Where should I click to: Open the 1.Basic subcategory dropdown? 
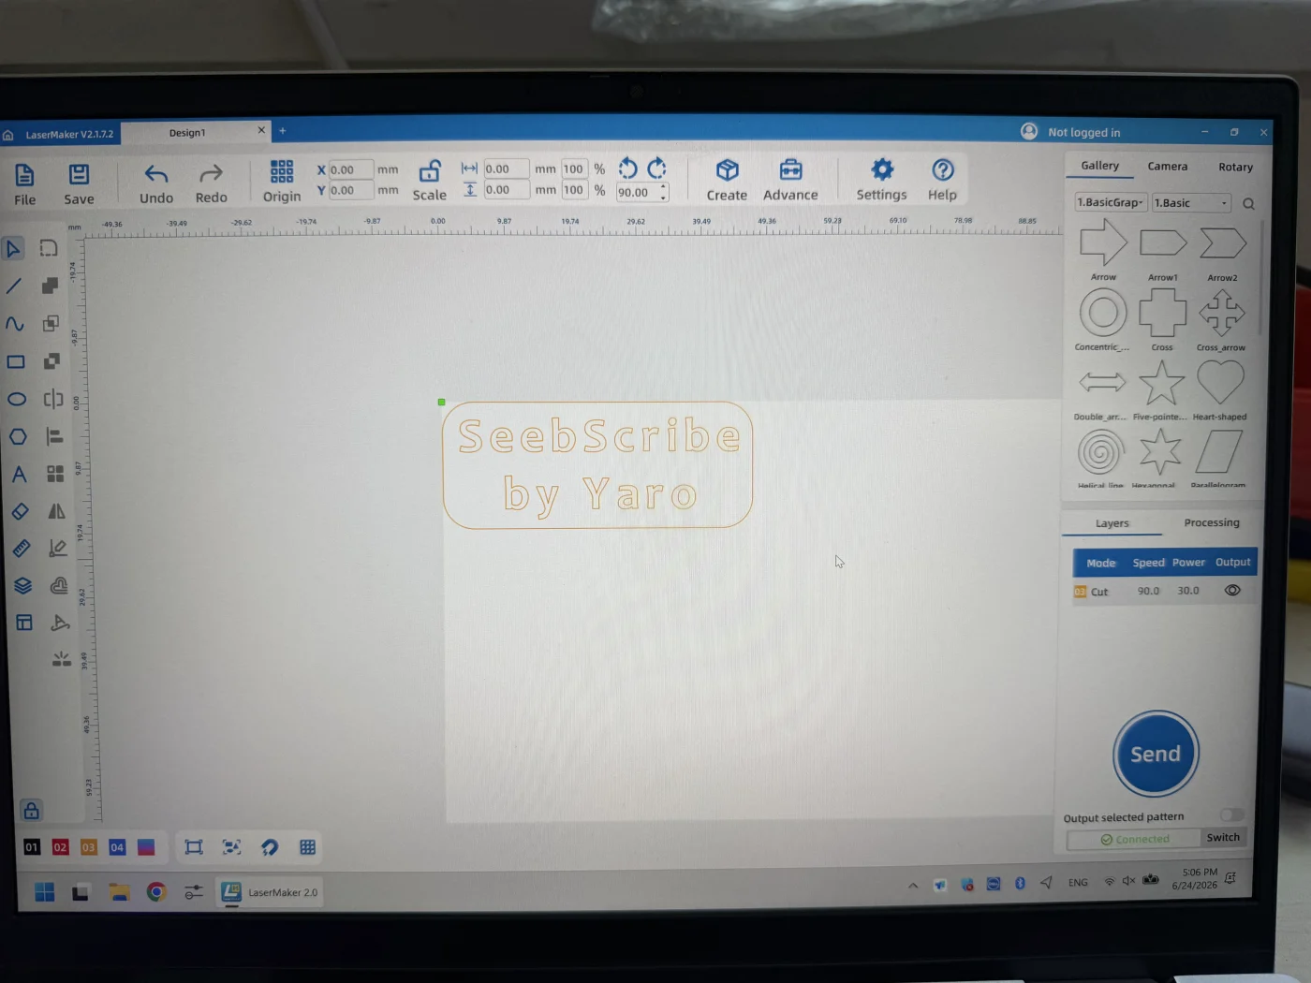coord(1191,203)
